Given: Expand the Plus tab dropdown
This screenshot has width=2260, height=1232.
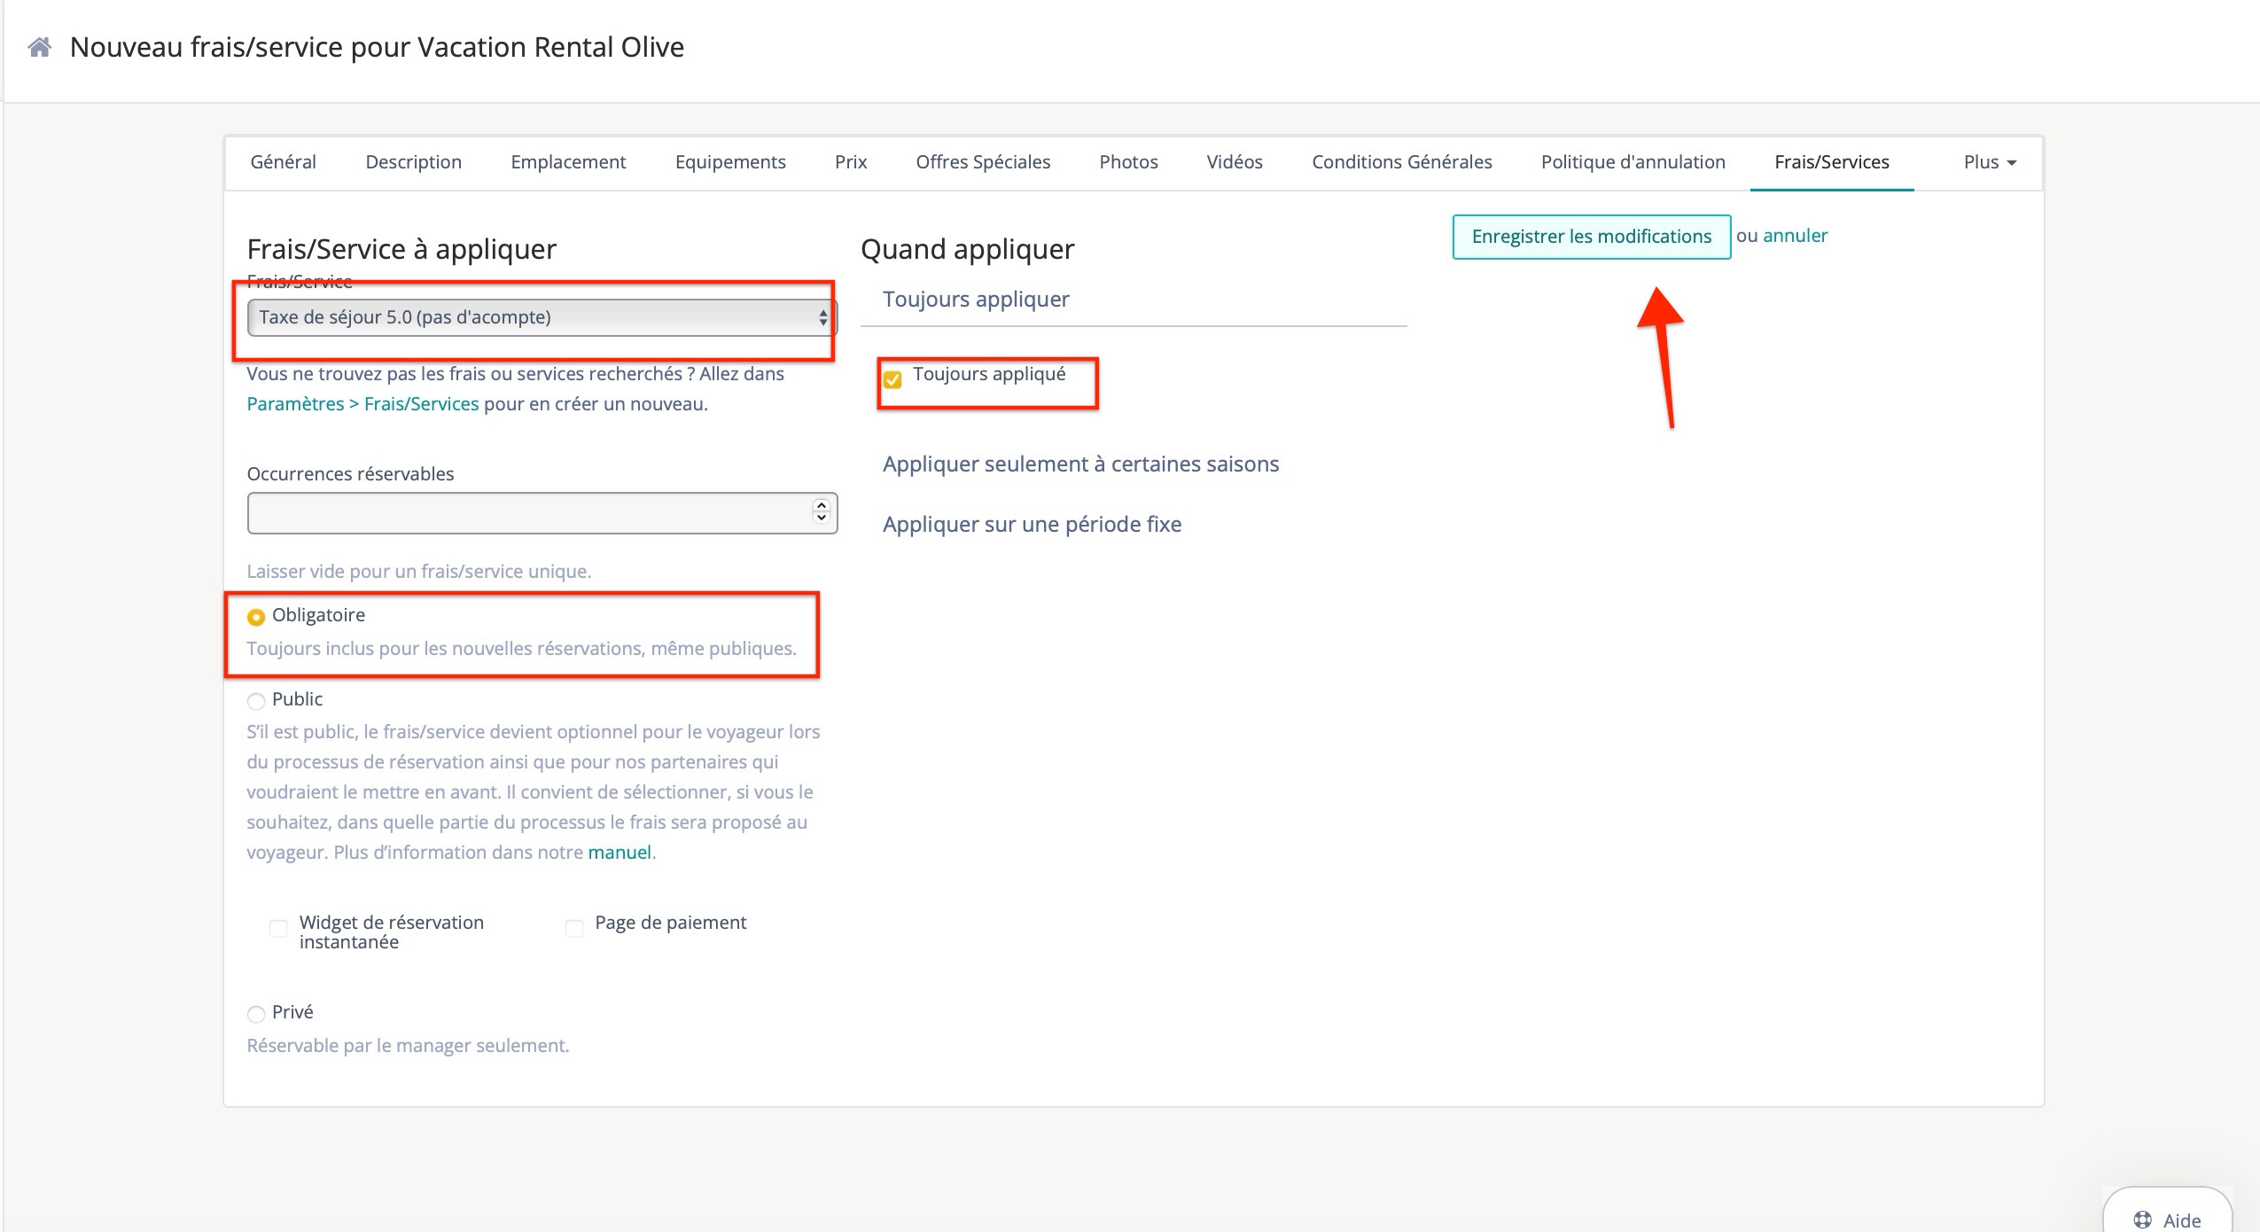Looking at the screenshot, I should (1989, 162).
